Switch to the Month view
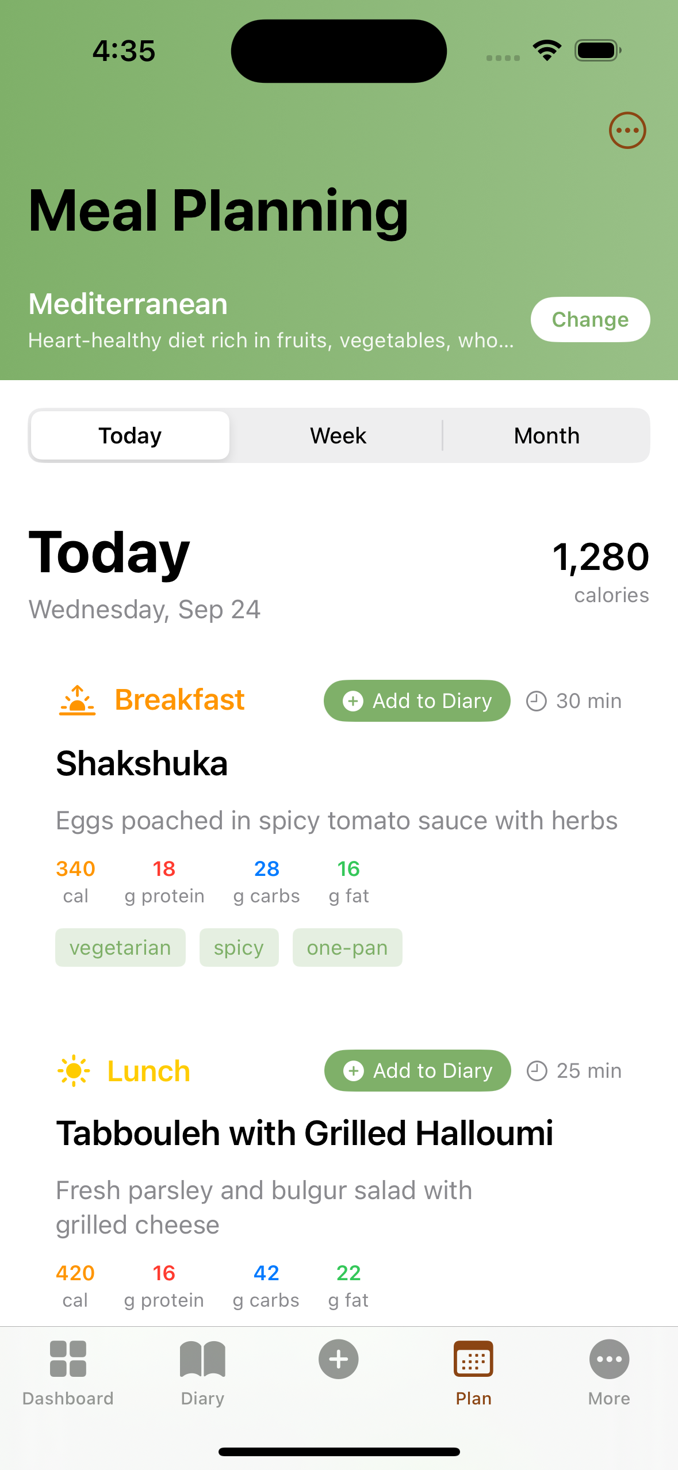678x1470 pixels. (x=546, y=435)
